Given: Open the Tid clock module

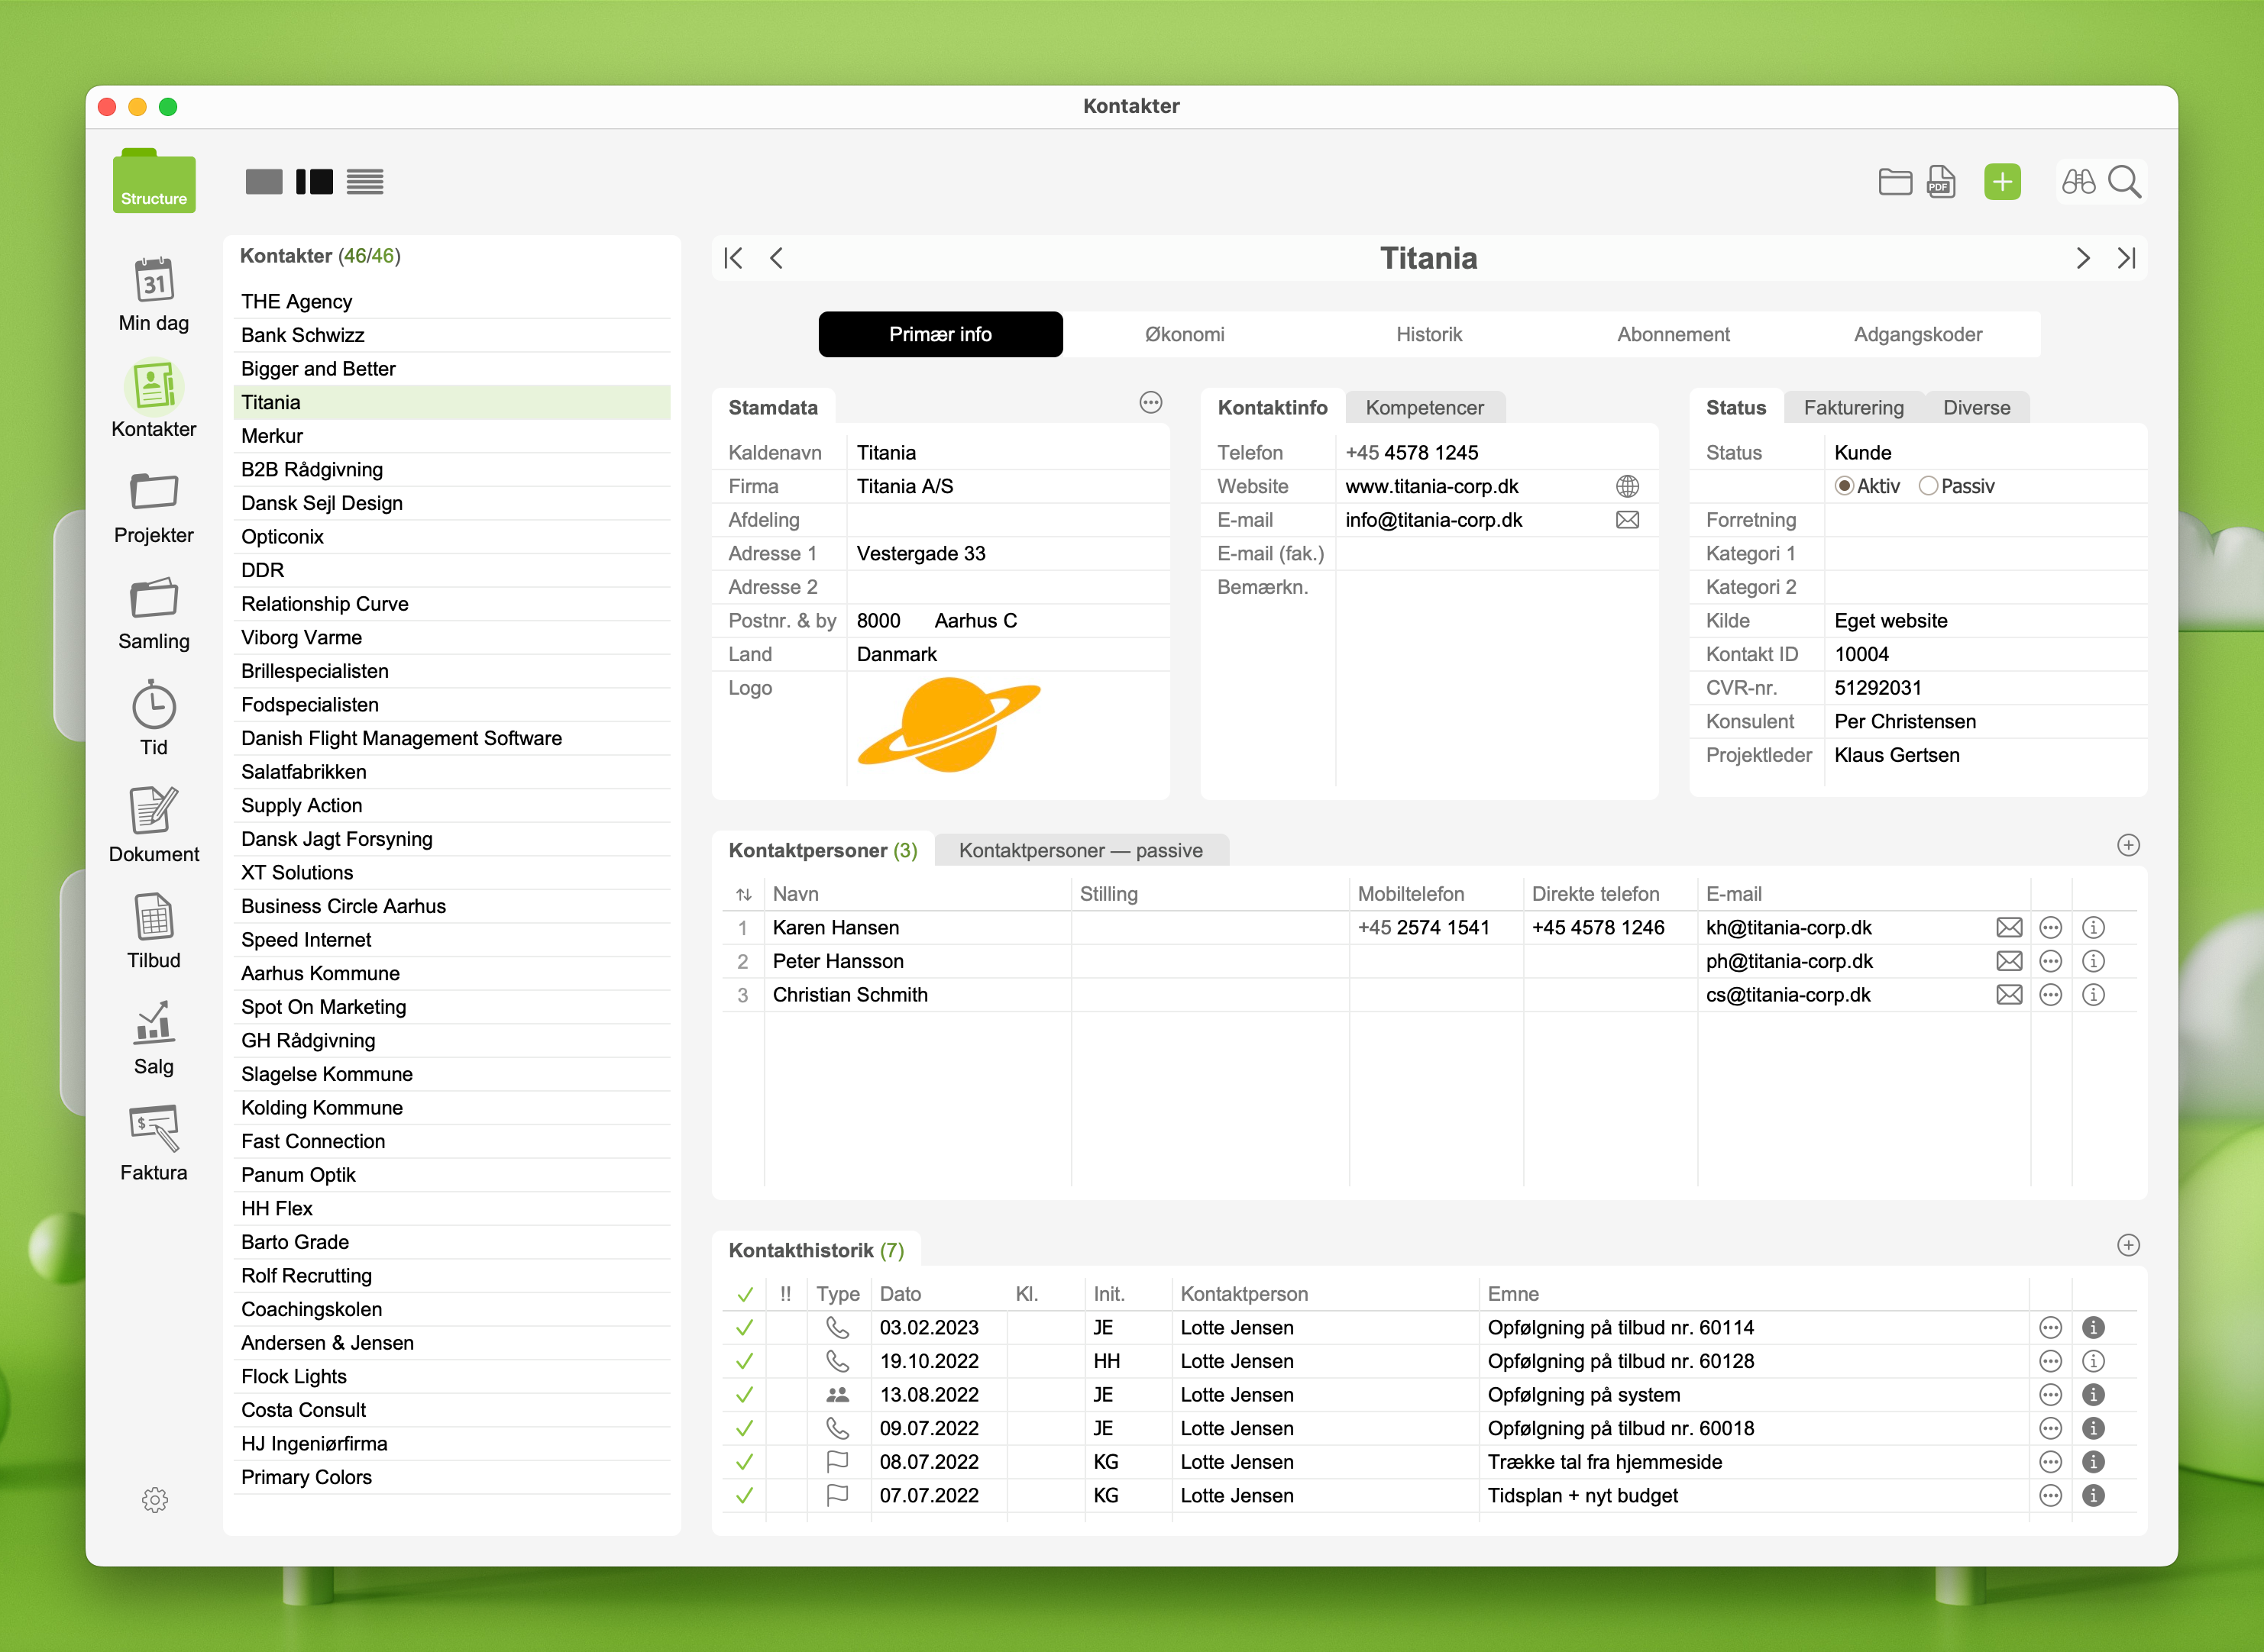Looking at the screenshot, I should pyautogui.click(x=153, y=705).
